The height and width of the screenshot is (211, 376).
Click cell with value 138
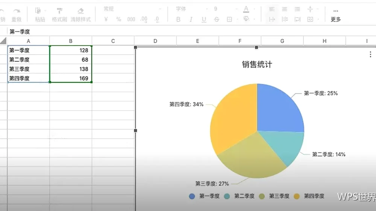click(71, 69)
